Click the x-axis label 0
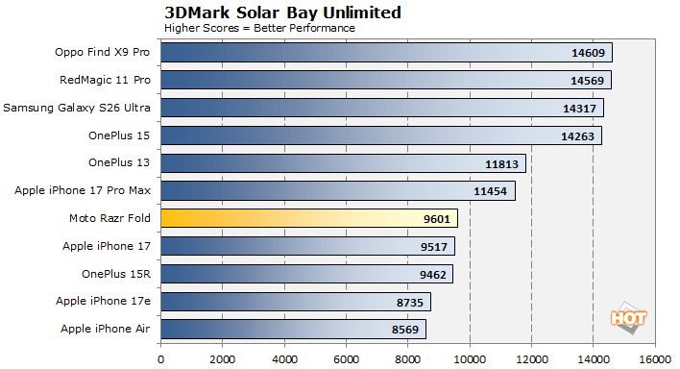Viewport: 680px width, 369px height. coord(161,359)
